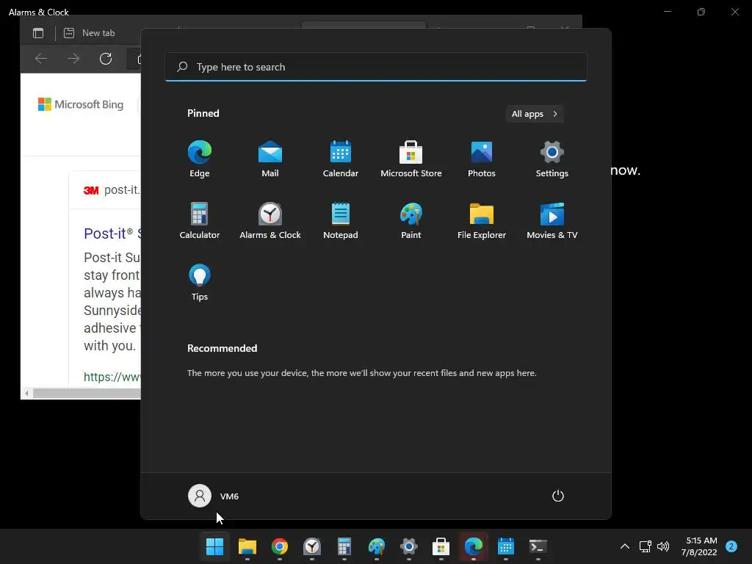Click the Recommended section heading

[222, 348]
